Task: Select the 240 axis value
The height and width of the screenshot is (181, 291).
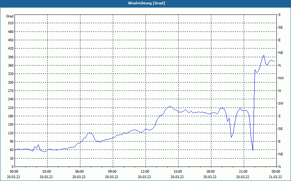Action: (x=11, y=99)
